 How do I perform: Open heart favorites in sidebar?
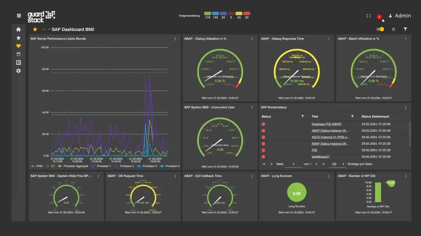(x=18, y=46)
